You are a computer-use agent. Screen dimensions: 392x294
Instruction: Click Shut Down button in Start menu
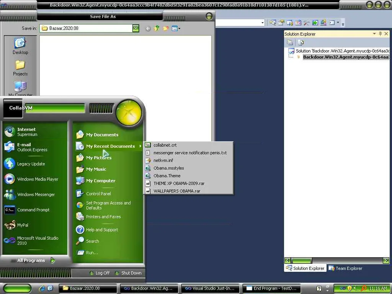(x=128, y=273)
